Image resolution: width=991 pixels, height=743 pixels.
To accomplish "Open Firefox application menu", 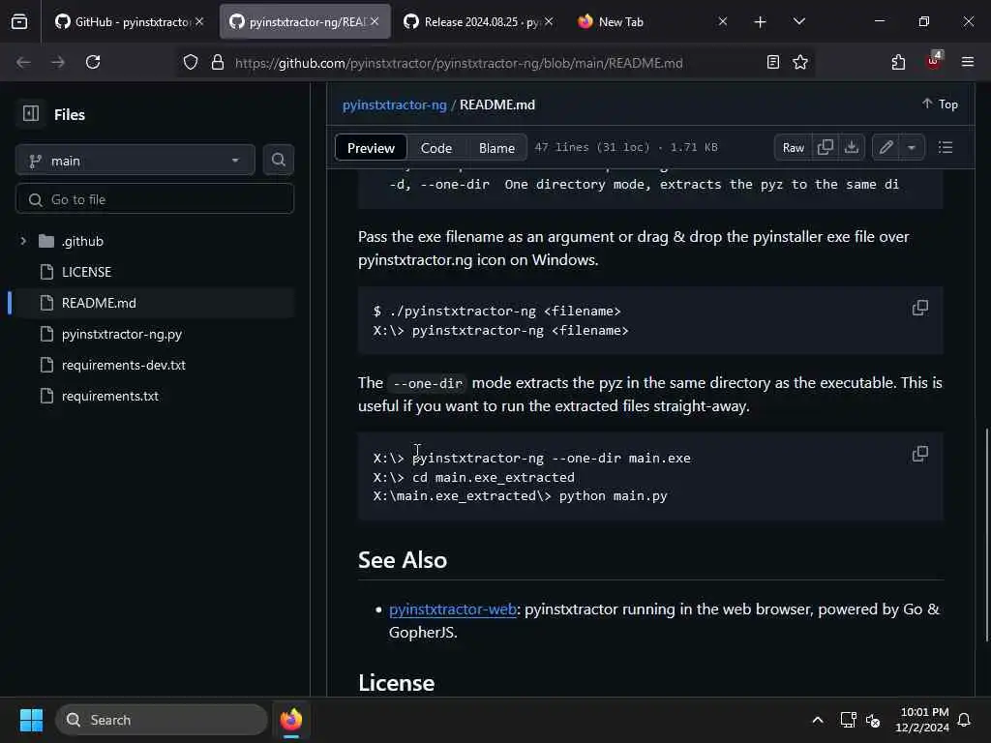I will (x=967, y=62).
